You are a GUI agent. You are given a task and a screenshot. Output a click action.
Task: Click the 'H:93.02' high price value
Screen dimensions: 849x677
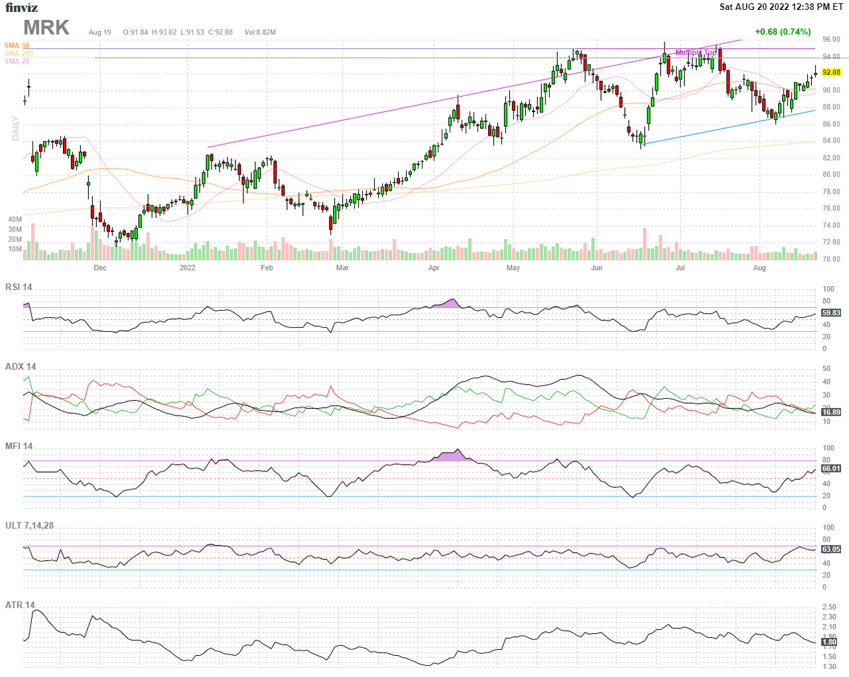164,32
